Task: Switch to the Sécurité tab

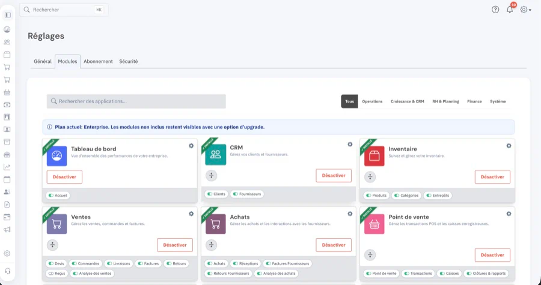Action: [x=129, y=61]
